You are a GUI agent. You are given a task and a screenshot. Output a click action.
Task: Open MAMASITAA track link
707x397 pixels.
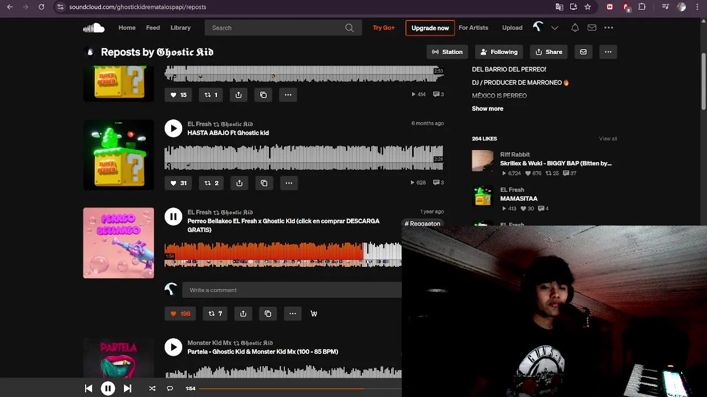(519, 198)
